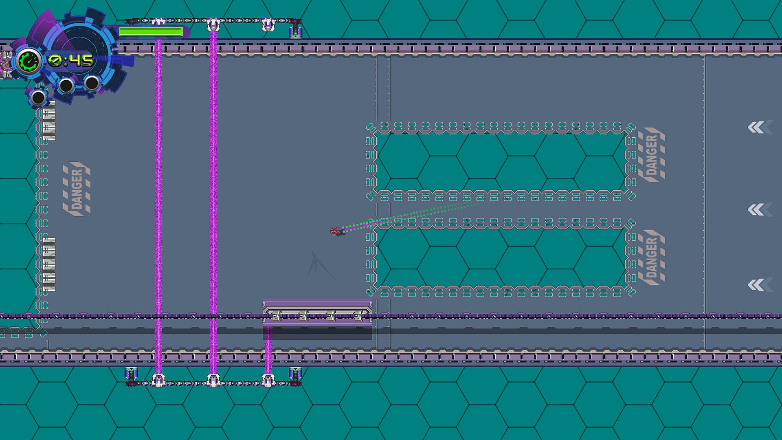Click the 0:45 countdown timer display
The height and width of the screenshot is (440, 782).
click(x=71, y=61)
